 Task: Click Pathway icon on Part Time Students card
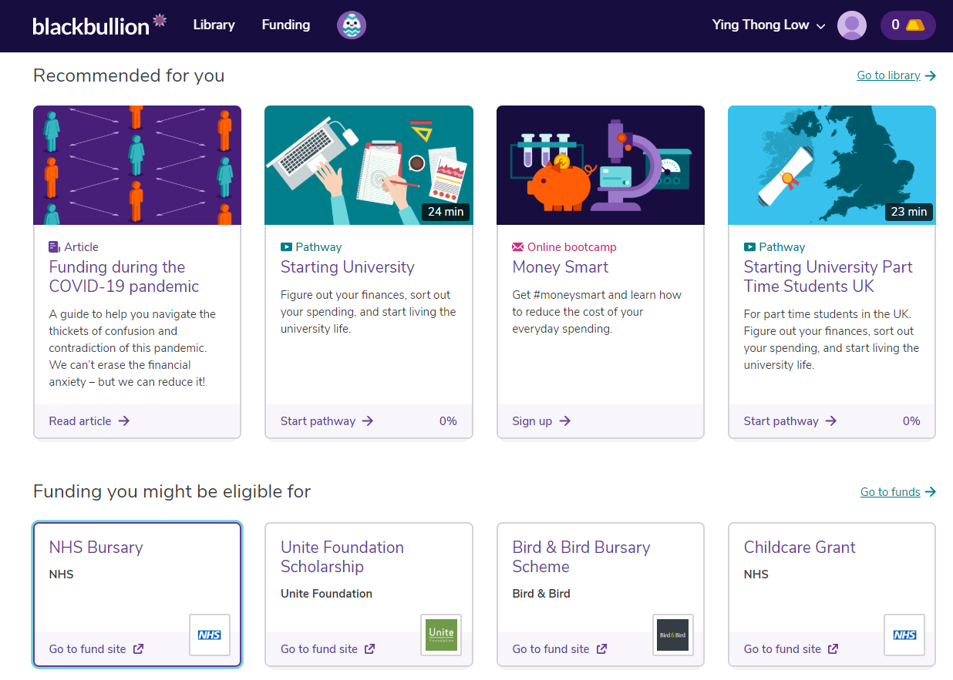tap(749, 247)
